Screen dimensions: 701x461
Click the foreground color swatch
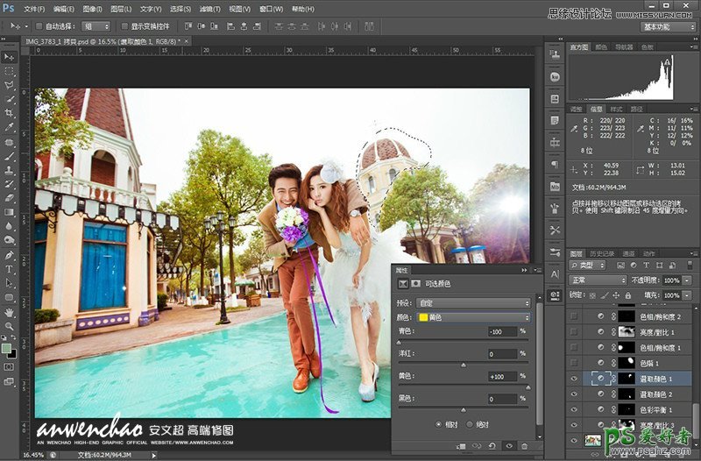click(7, 348)
